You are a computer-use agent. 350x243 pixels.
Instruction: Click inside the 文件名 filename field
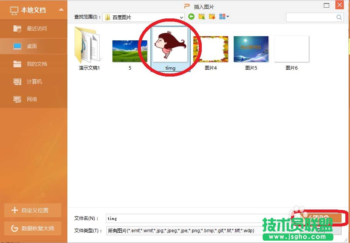click(x=173, y=218)
